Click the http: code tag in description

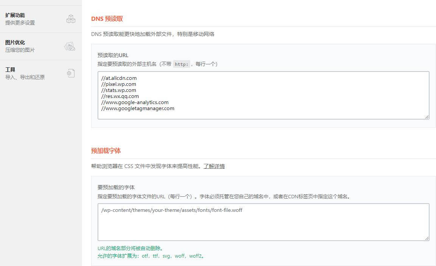point(182,64)
